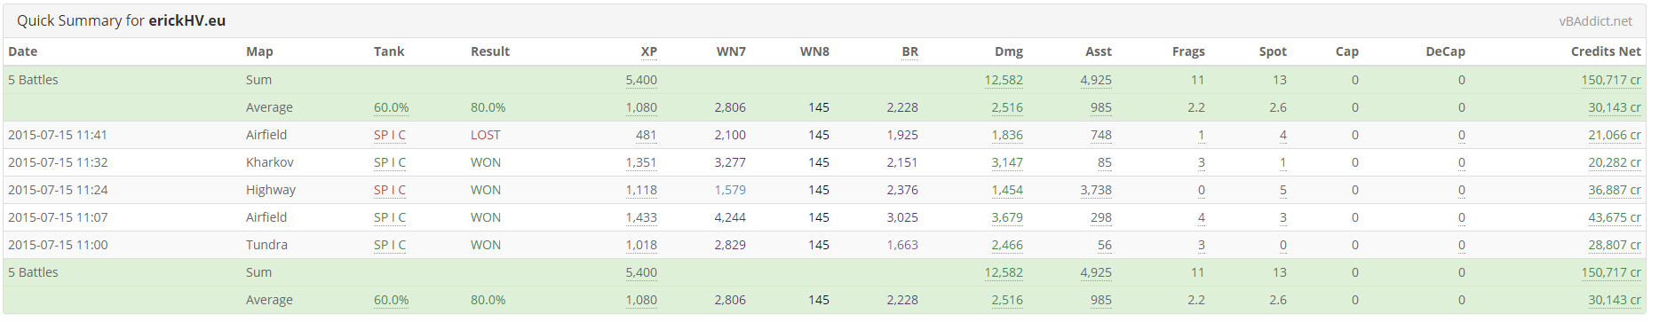
Task: Click the 12,582 damage sum in bottom row
Action: pyautogui.click(x=1004, y=272)
